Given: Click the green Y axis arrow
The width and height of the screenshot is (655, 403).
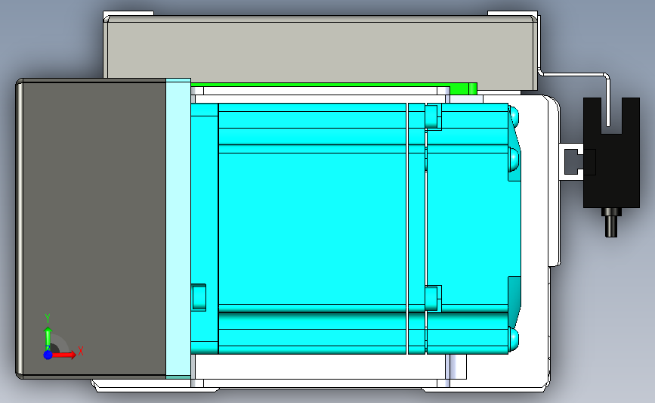Looking at the screenshot, I should point(48,339).
